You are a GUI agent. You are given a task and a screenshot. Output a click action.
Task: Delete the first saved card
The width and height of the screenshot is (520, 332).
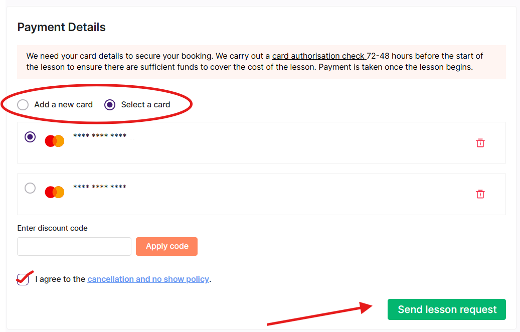point(480,143)
